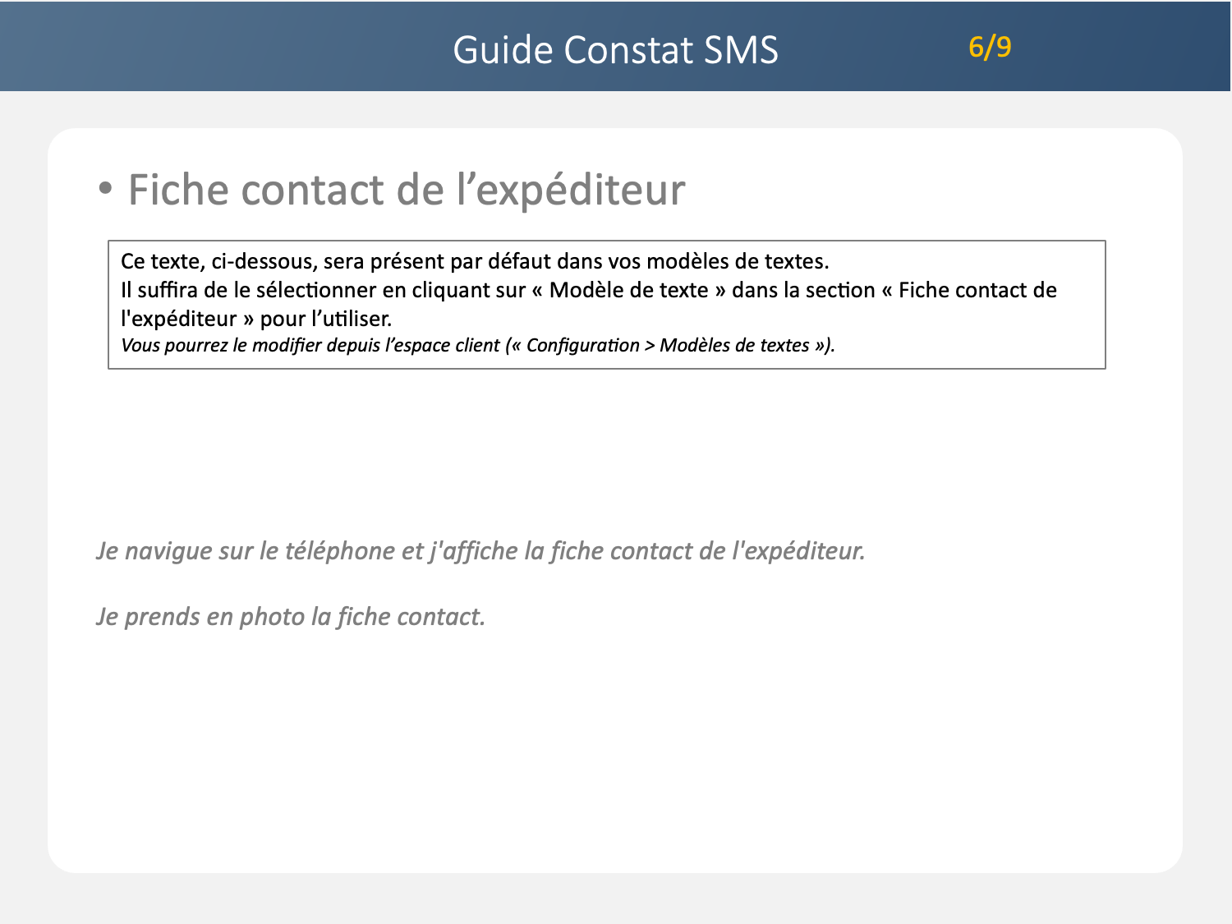Screen dimensions: 1232x924
Task: Click the "Configuration > Modèles de textes" path
Action: pyautogui.click(x=668, y=345)
